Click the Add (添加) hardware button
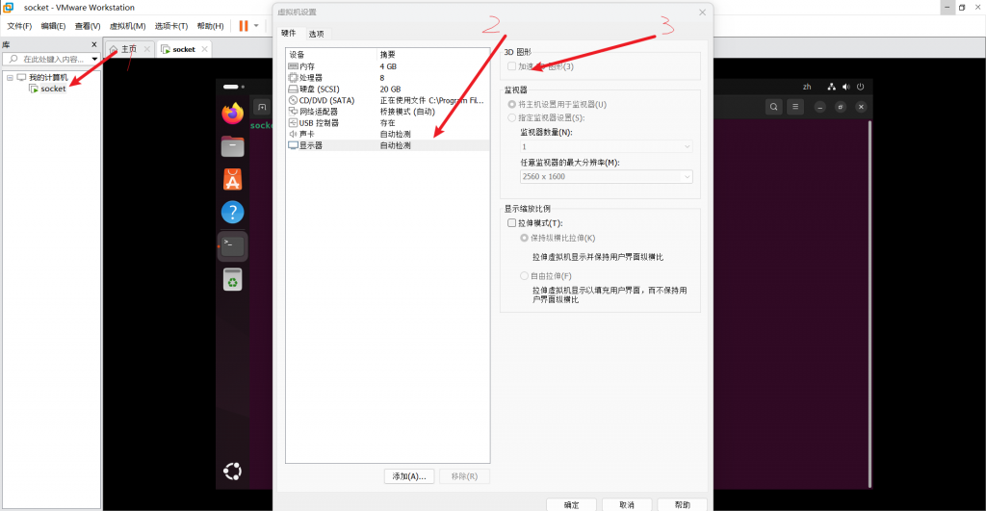Screen dimensions: 986x511 coord(408,476)
